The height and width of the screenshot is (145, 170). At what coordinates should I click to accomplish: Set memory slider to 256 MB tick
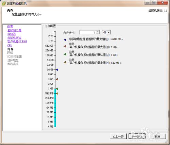coord(55,98)
